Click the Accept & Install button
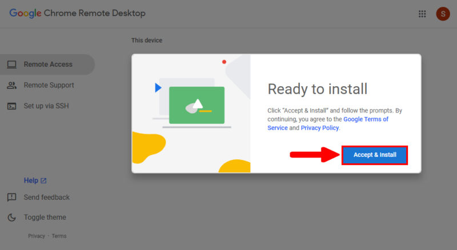Screen dimensions: 457x250 coord(375,155)
